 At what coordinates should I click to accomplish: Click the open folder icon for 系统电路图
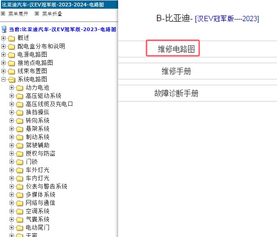11,80
